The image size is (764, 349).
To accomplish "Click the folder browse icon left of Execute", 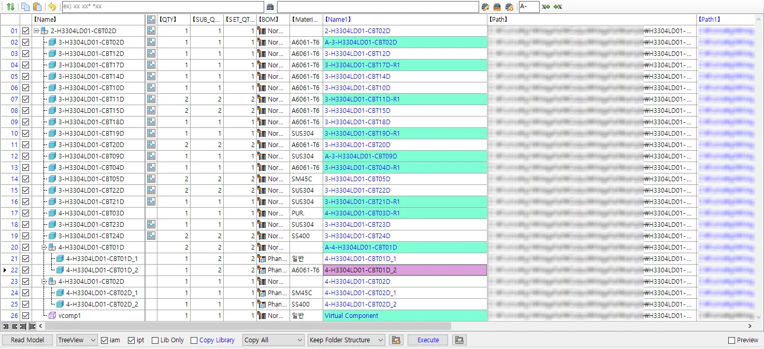I will (396, 340).
